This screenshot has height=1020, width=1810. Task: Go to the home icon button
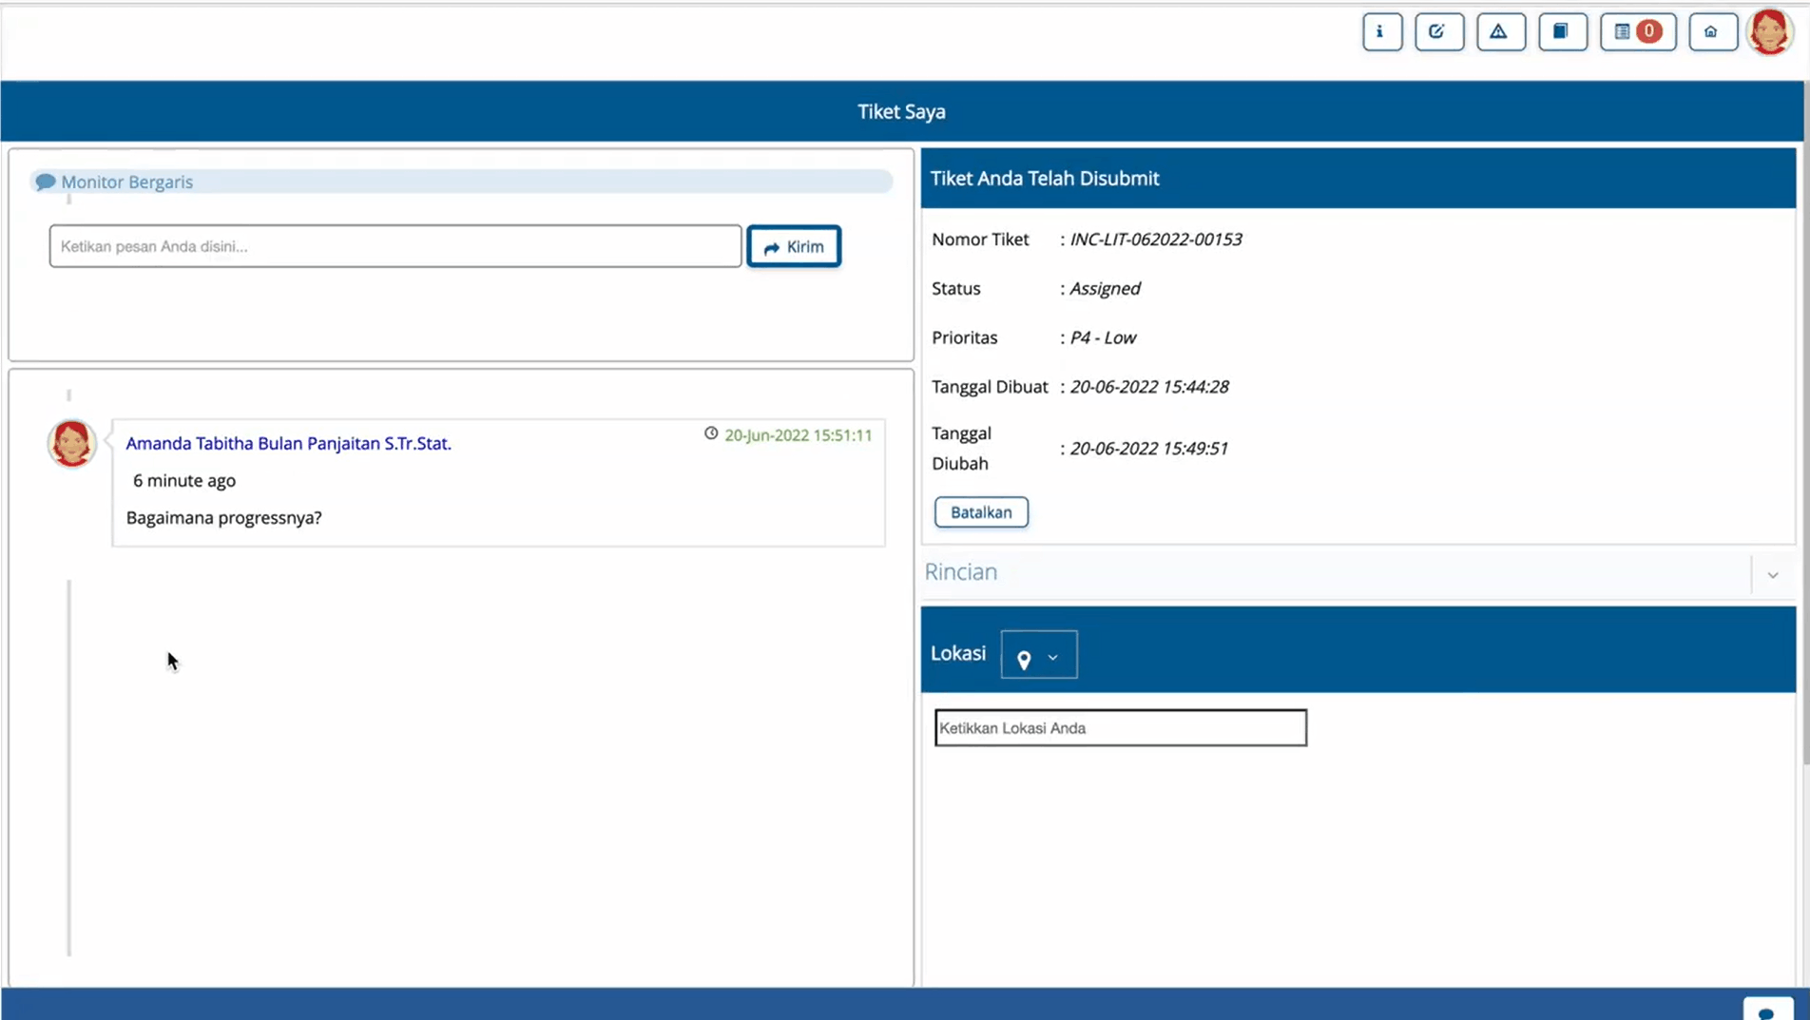(1712, 31)
